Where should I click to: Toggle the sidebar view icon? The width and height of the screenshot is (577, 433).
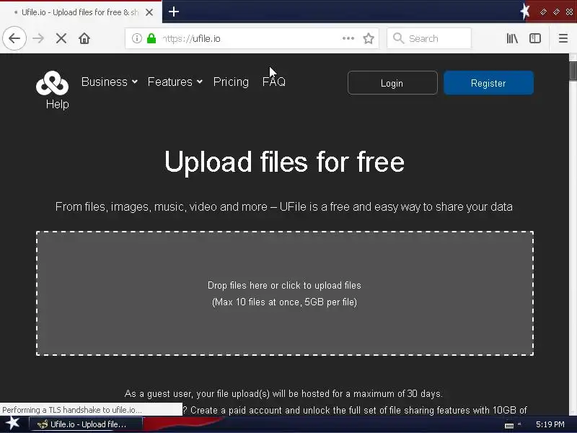tap(534, 38)
